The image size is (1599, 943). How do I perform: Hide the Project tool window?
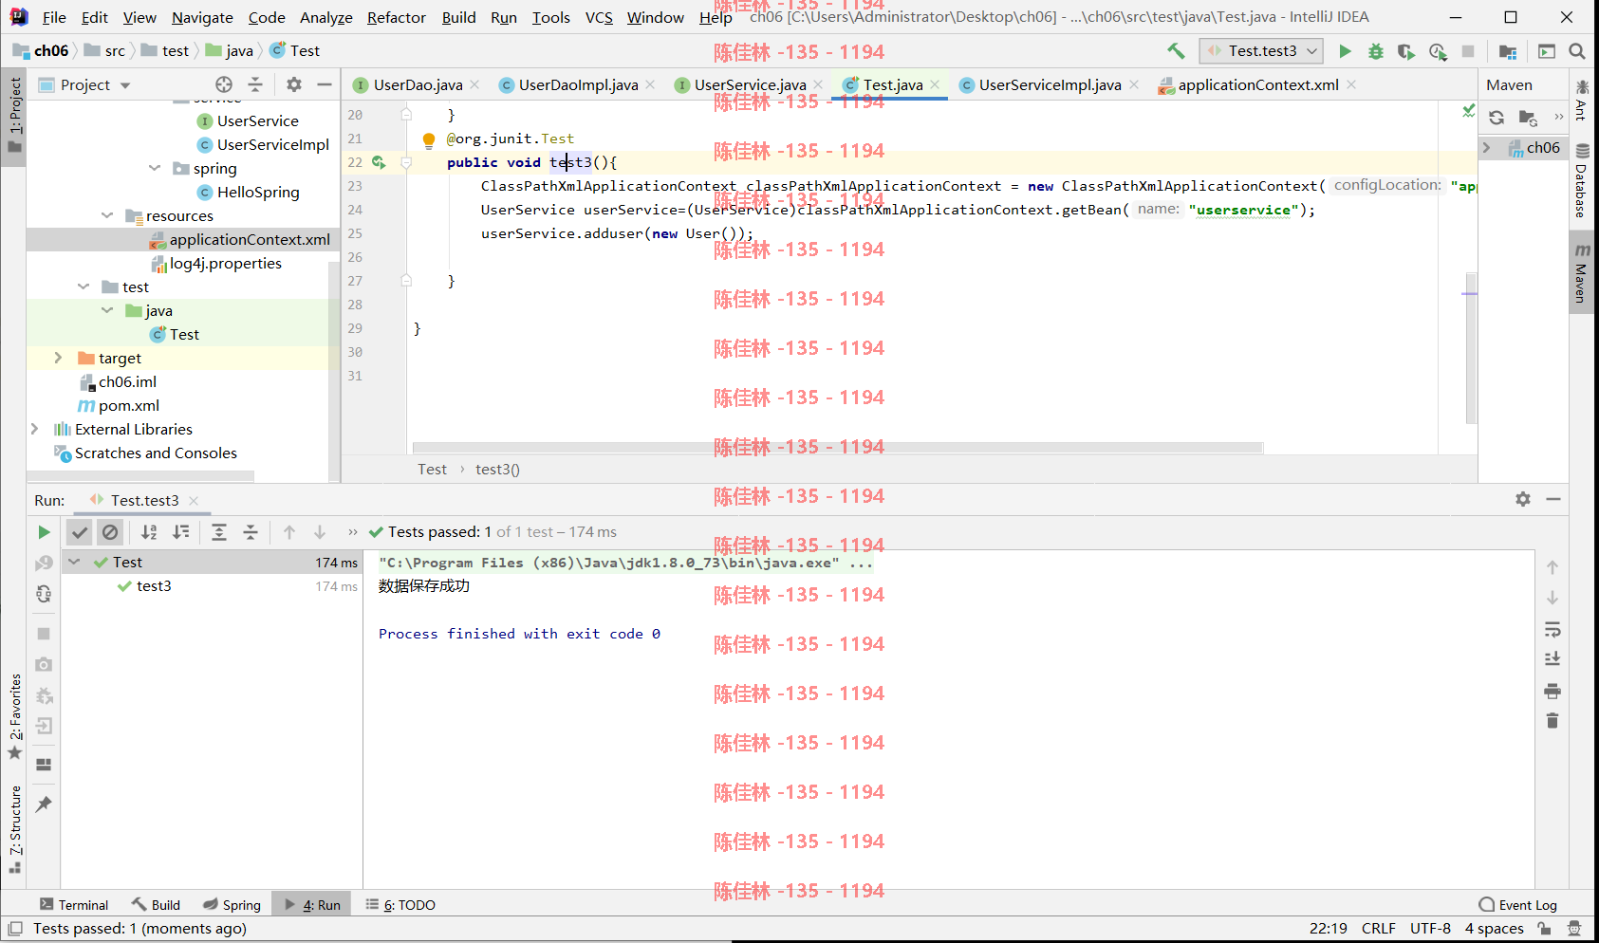click(325, 84)
